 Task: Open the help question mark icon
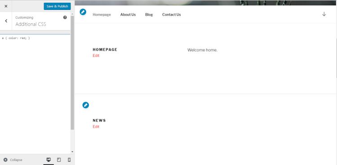click(x=65, y=17)
